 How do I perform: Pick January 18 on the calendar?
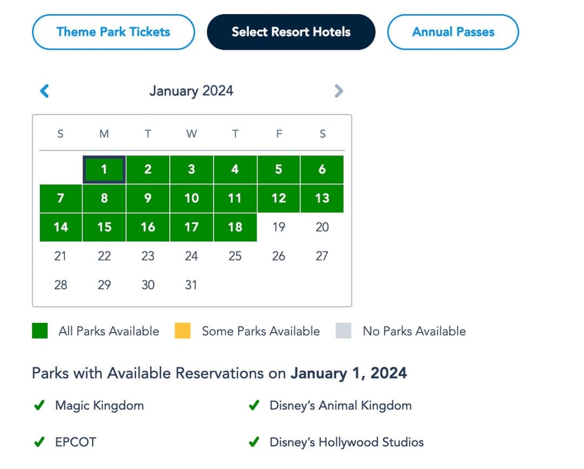point(235,227)
